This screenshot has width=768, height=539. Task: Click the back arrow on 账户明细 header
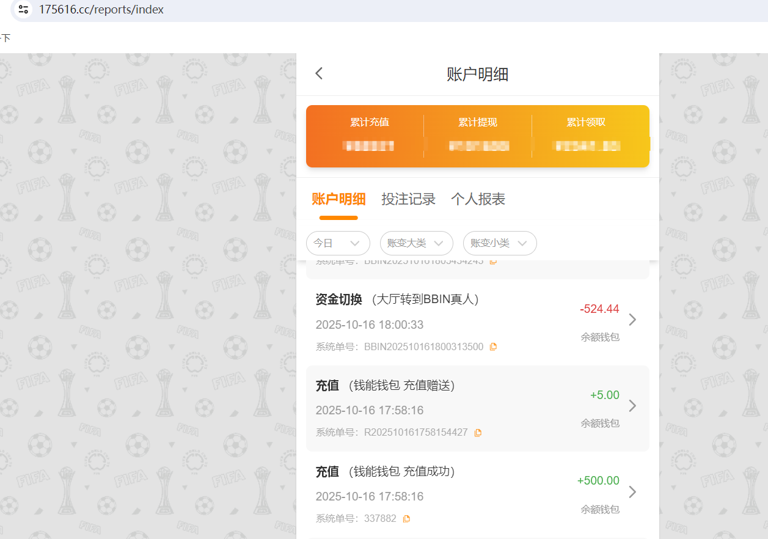(x=318, y=73)
